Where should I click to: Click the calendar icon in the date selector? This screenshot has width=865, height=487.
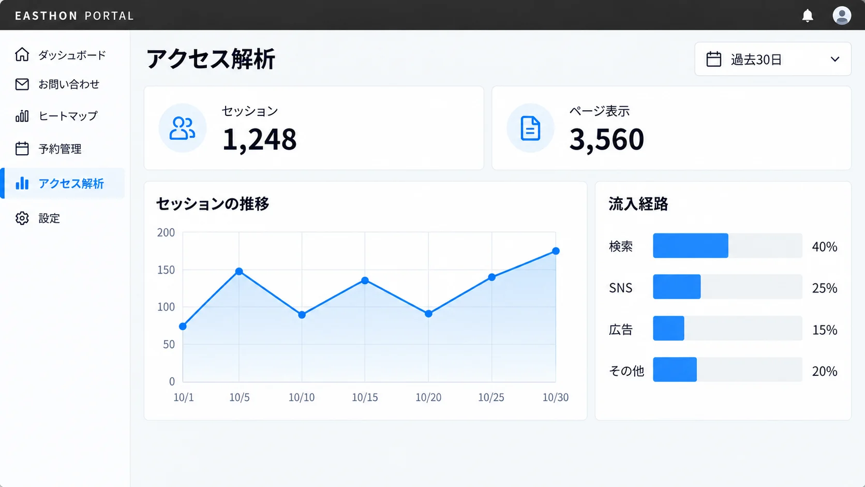(714, 59)
